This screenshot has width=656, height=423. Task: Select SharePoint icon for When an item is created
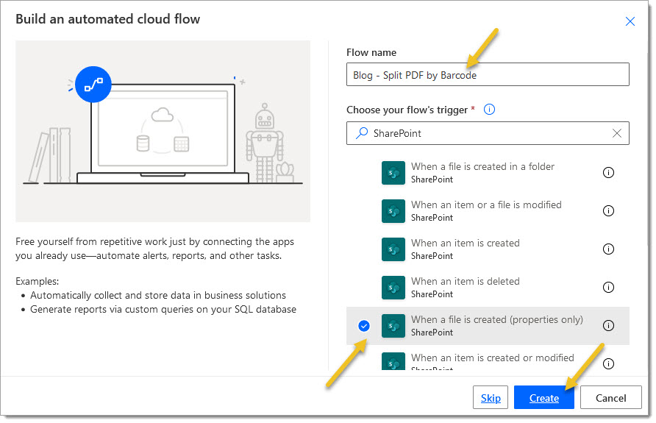point(393,249)
